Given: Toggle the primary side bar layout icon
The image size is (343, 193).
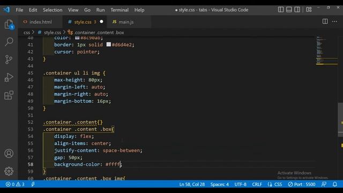Looking at the screenshot, I should point(281,10).
